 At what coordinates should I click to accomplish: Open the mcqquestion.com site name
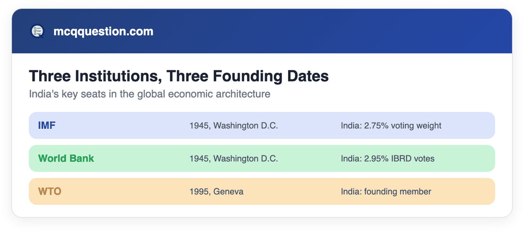(104, 31)
